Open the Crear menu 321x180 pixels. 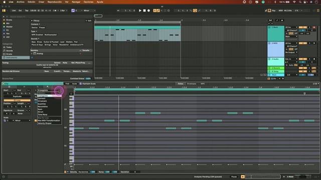41,2
